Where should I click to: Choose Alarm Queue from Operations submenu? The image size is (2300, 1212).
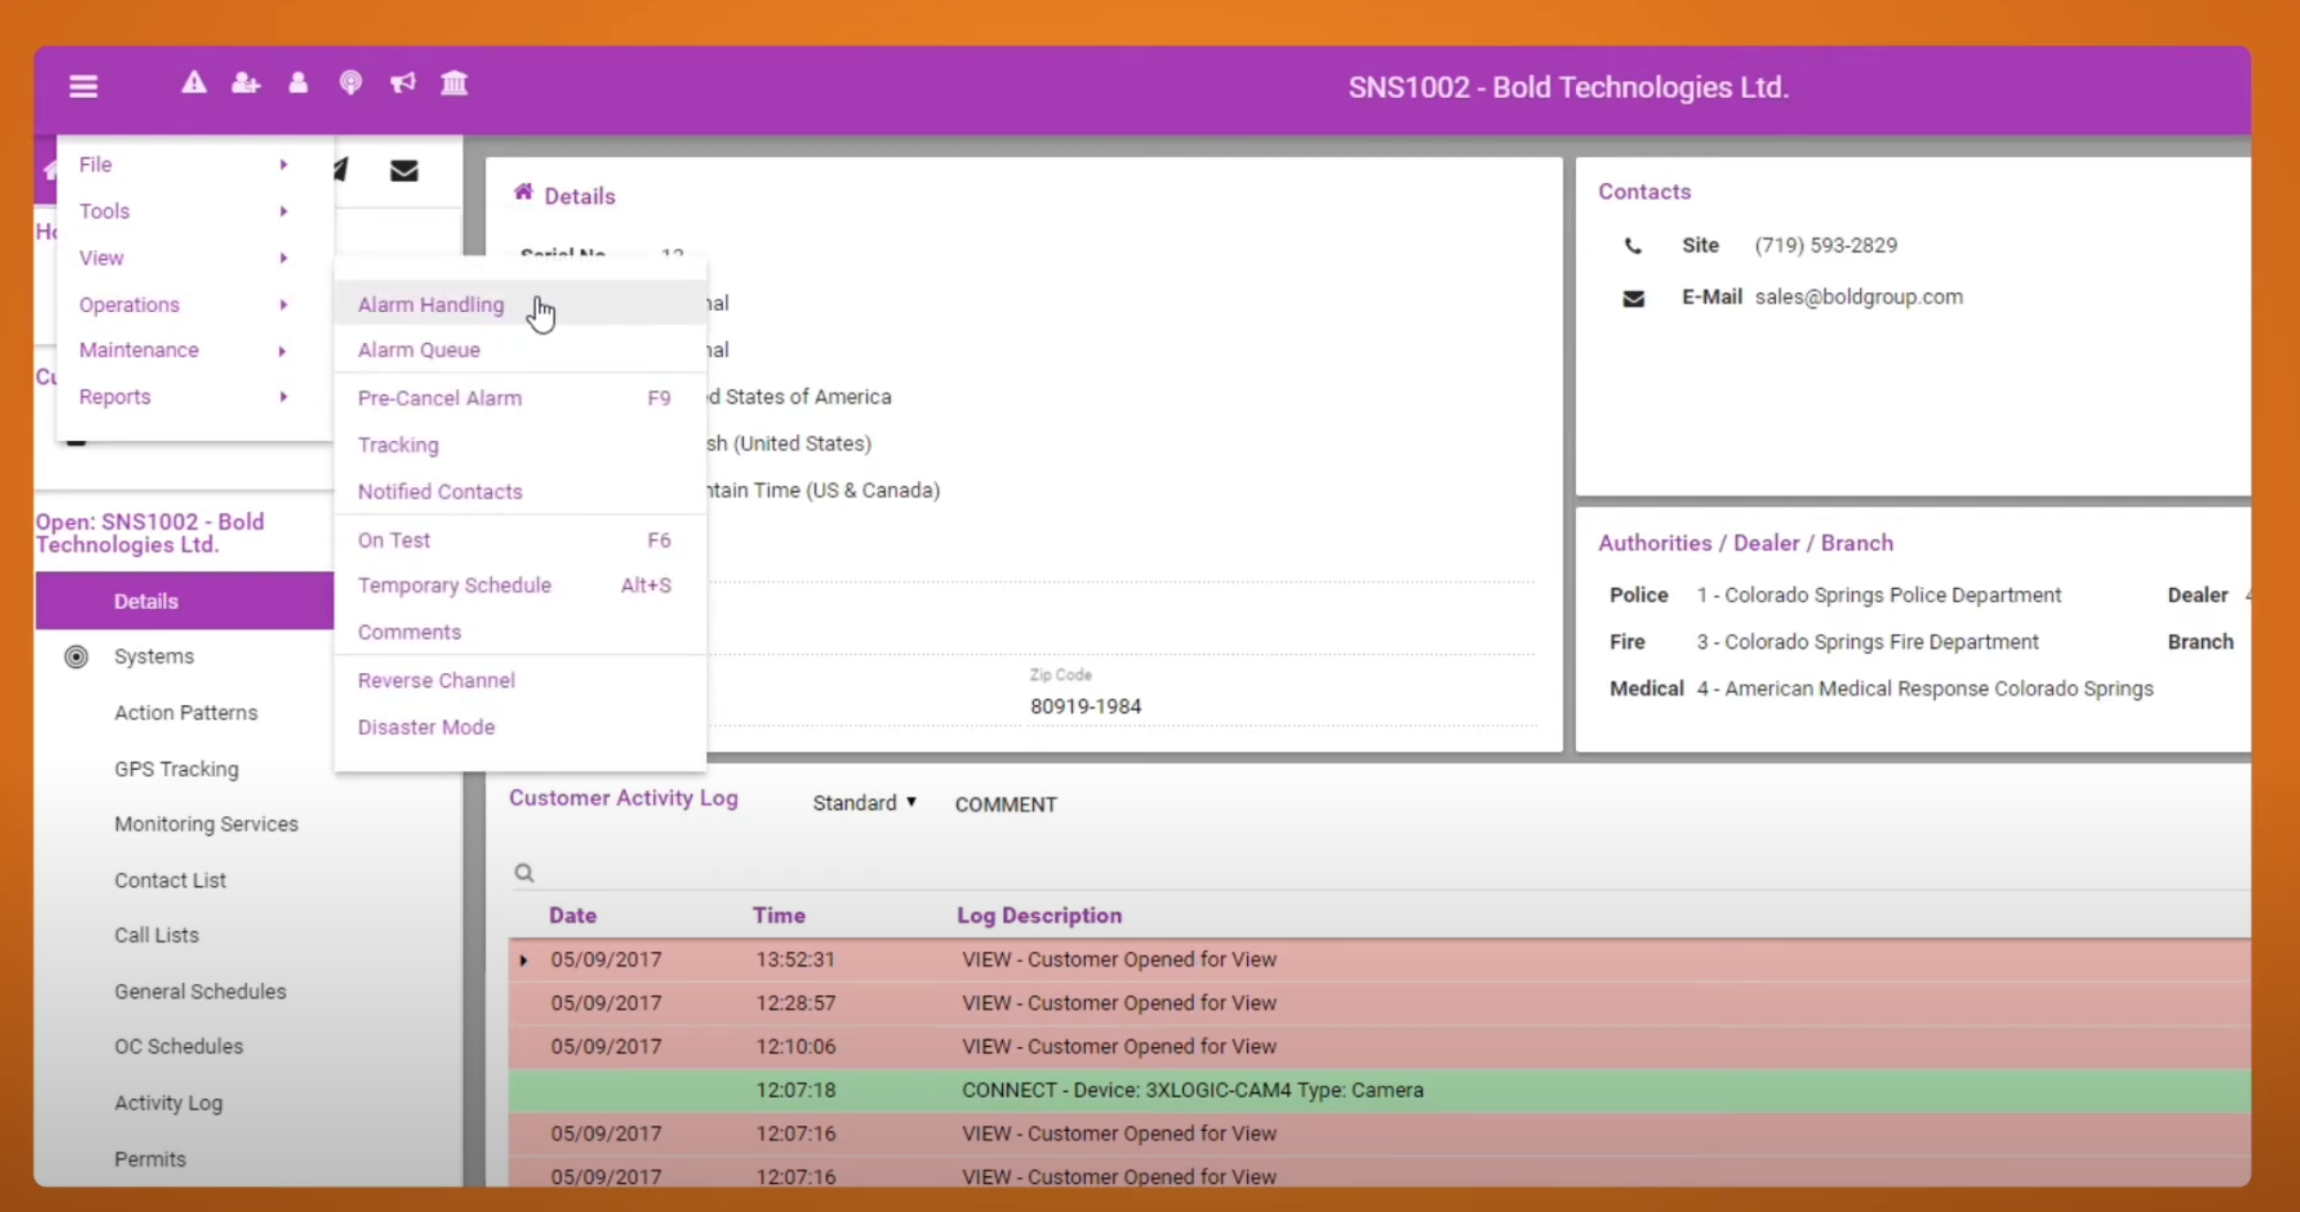click(x=419, y=350)
